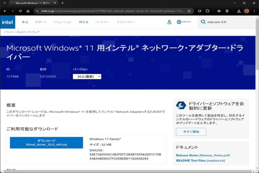Click the 概要 heading
This screenshot has width=259, height=173.
pos(11,105)
